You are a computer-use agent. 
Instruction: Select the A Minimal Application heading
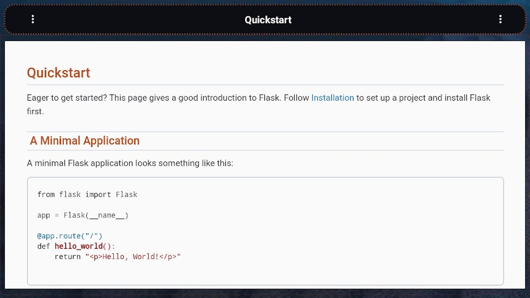click(x=84, y=141)
